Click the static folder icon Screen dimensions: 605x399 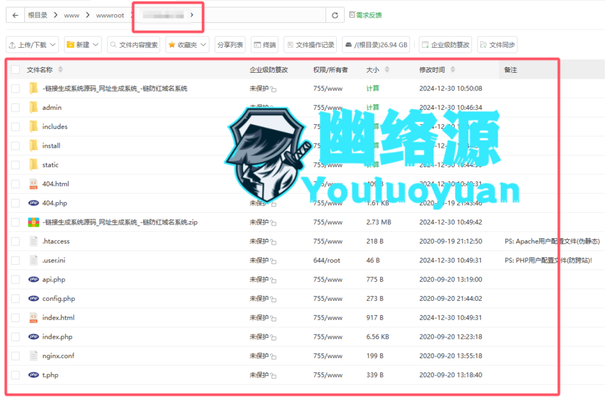click(34, 164)
